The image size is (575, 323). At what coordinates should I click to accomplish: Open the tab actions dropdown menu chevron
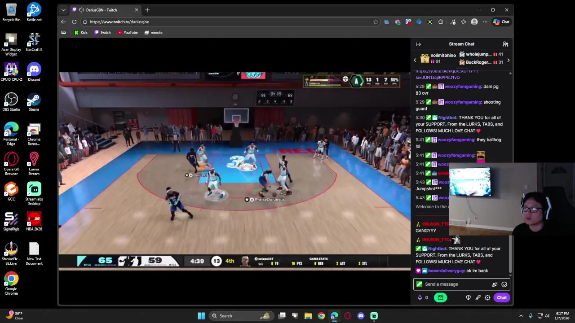[x=63, y=10]
